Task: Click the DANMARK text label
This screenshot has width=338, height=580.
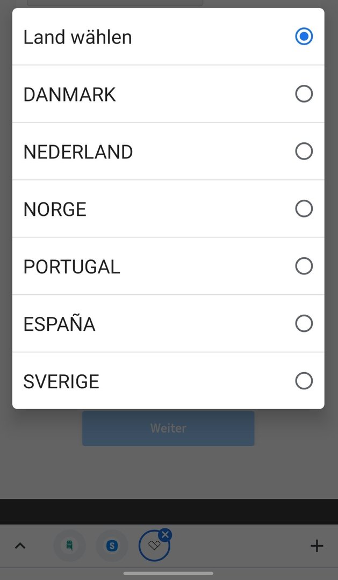Action: [70, 95]
